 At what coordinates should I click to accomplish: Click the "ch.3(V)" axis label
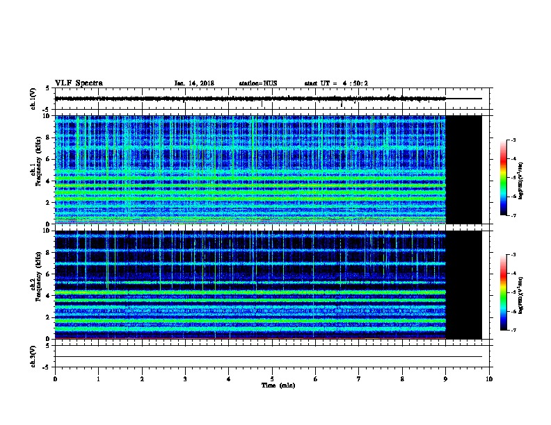tap(33, 356)
